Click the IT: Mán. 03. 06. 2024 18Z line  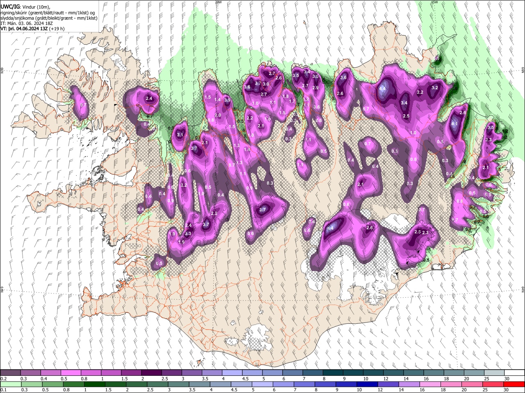27,23
